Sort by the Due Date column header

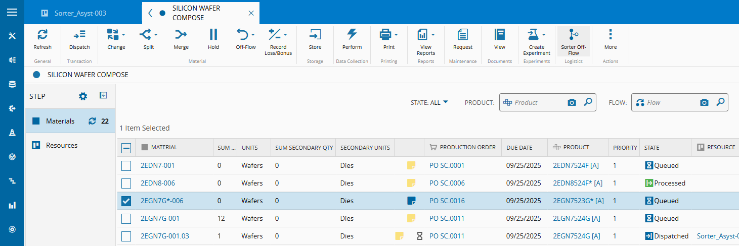pos(519,148)
